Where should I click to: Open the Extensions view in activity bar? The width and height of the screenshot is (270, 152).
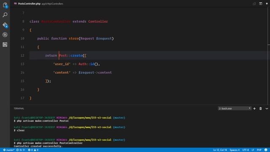point(5,45)
